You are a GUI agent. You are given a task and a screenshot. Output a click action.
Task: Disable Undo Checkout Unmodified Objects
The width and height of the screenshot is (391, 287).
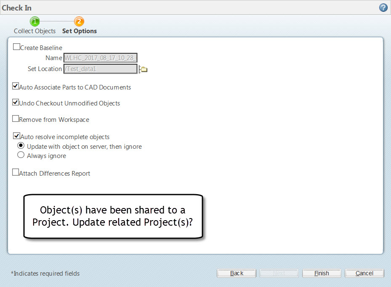coord(16,102)
